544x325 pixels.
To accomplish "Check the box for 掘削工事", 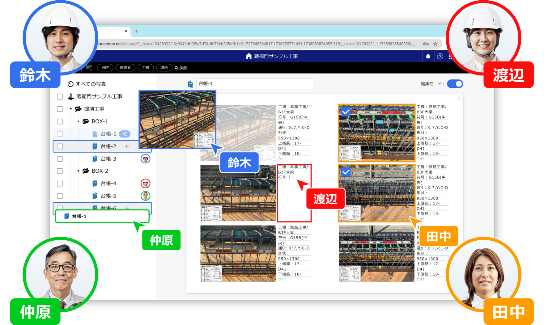I will coord(60,109).
